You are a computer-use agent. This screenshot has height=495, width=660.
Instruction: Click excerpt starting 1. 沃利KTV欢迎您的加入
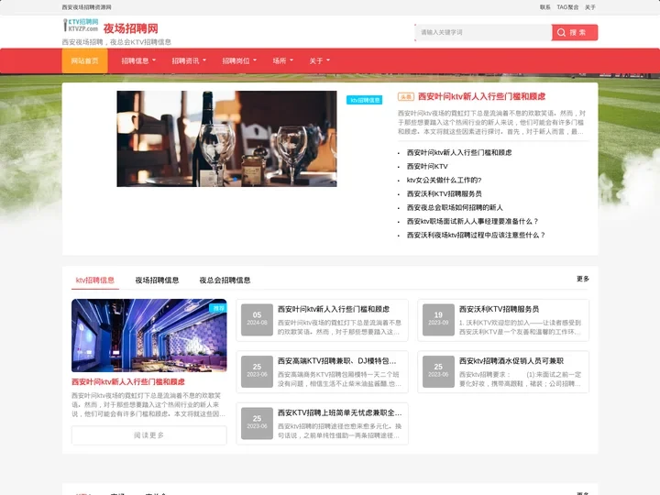click(x=521, y=327)
